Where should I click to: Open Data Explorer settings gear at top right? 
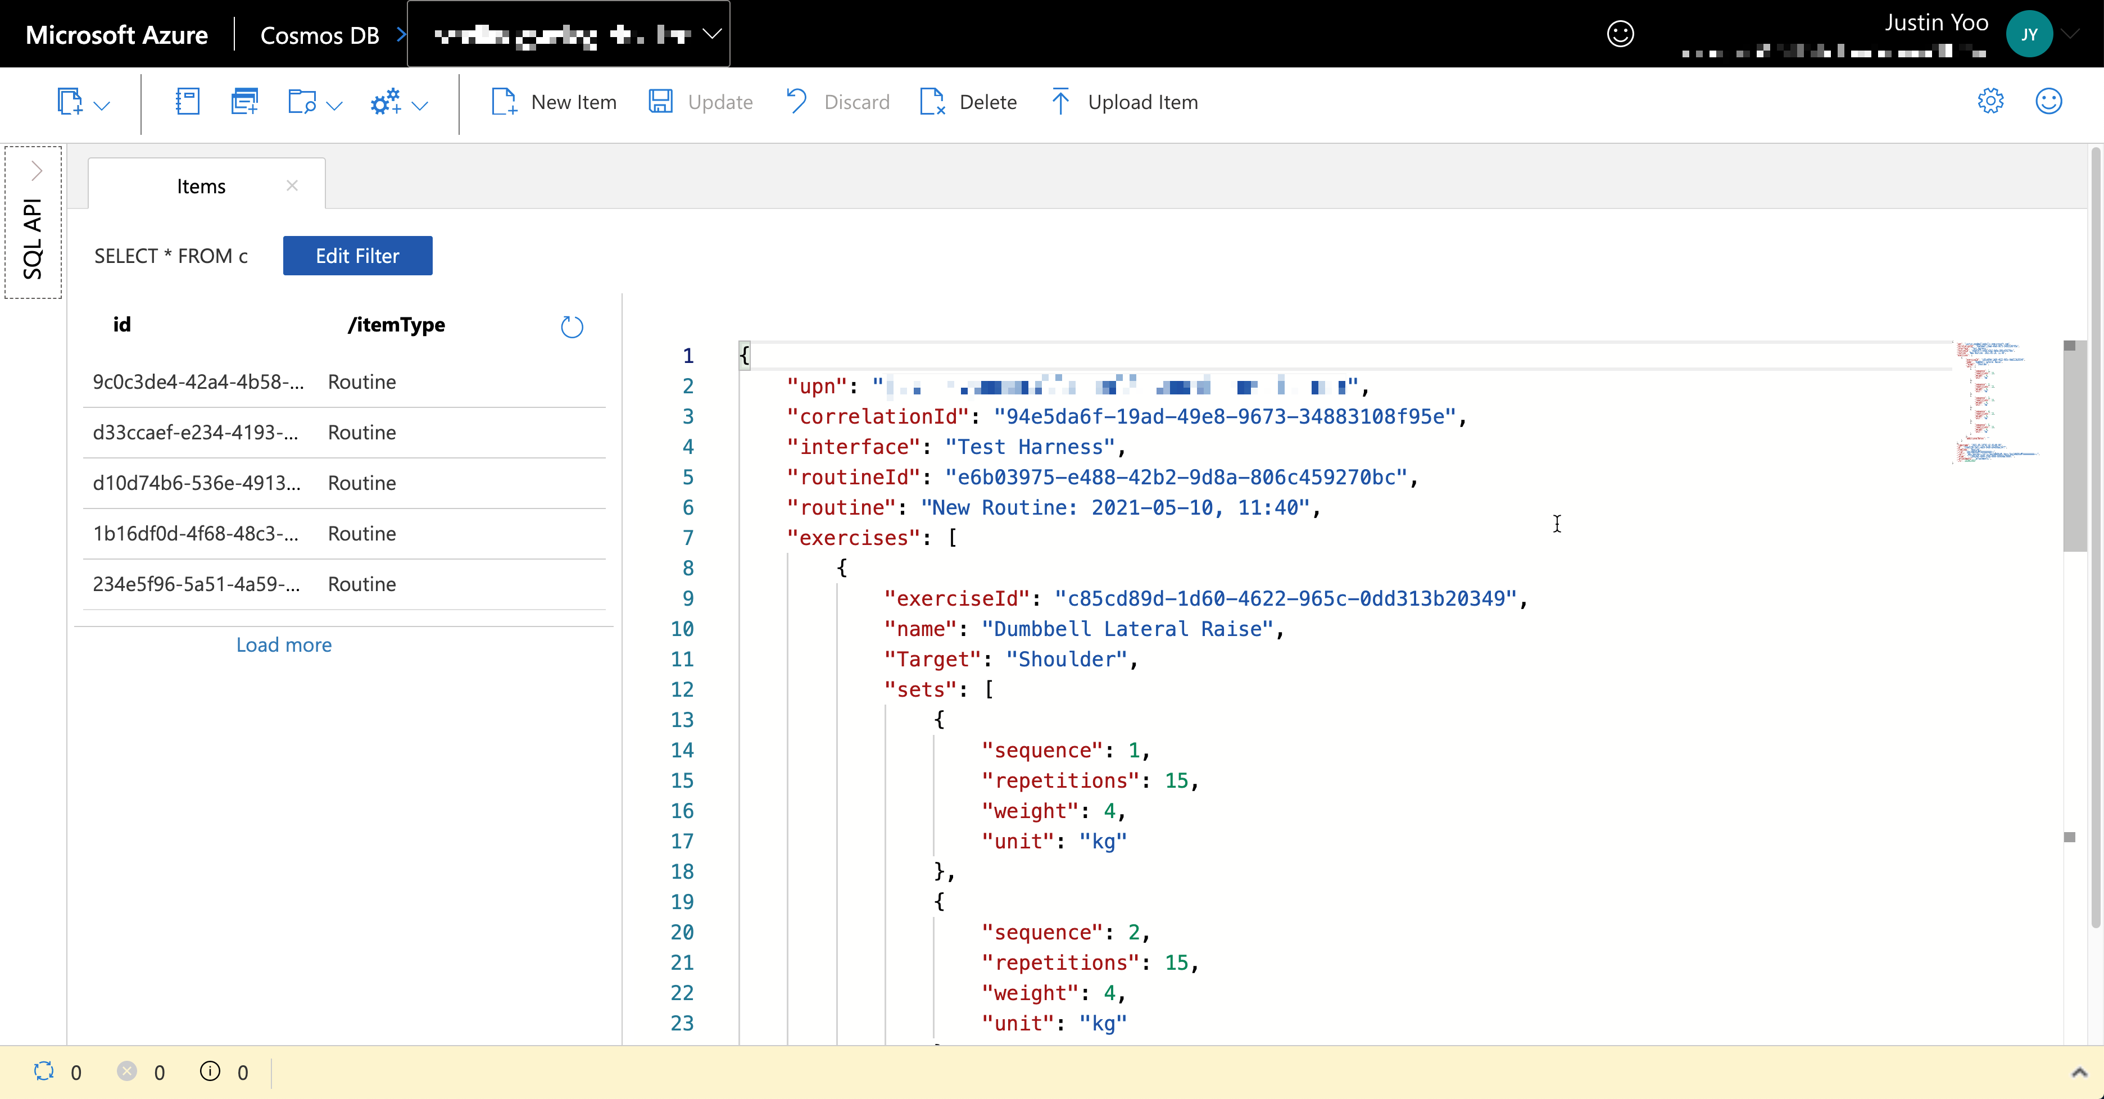pos(1990,101)
